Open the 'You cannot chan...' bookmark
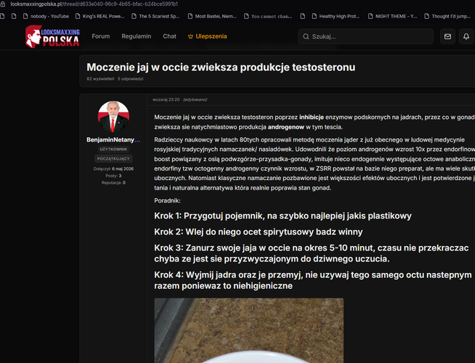 tap(268, 17)
